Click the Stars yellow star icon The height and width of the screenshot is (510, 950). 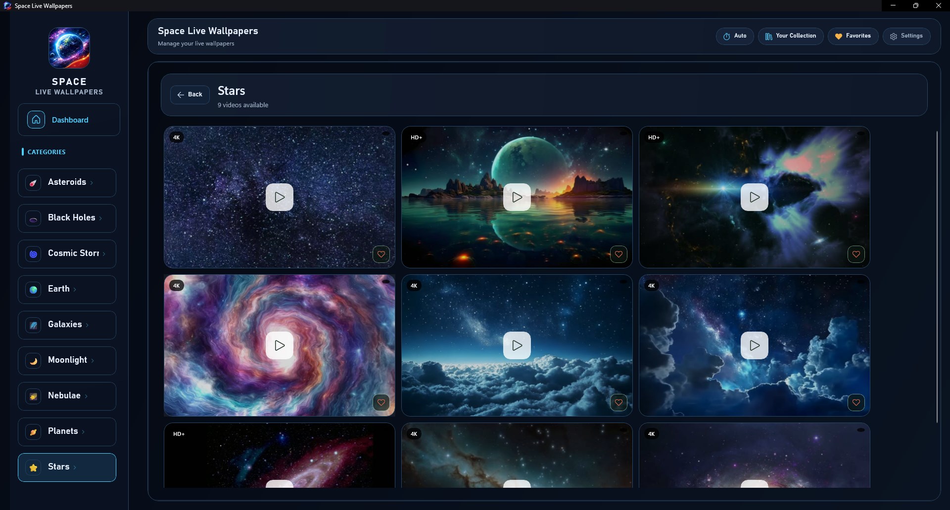pos(33,467)
